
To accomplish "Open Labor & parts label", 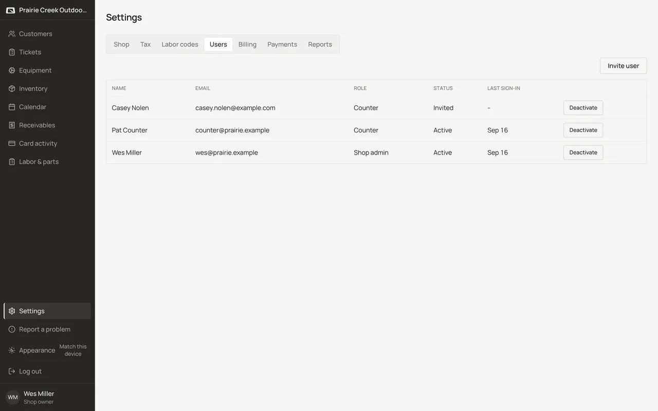I will click(39, 161).
